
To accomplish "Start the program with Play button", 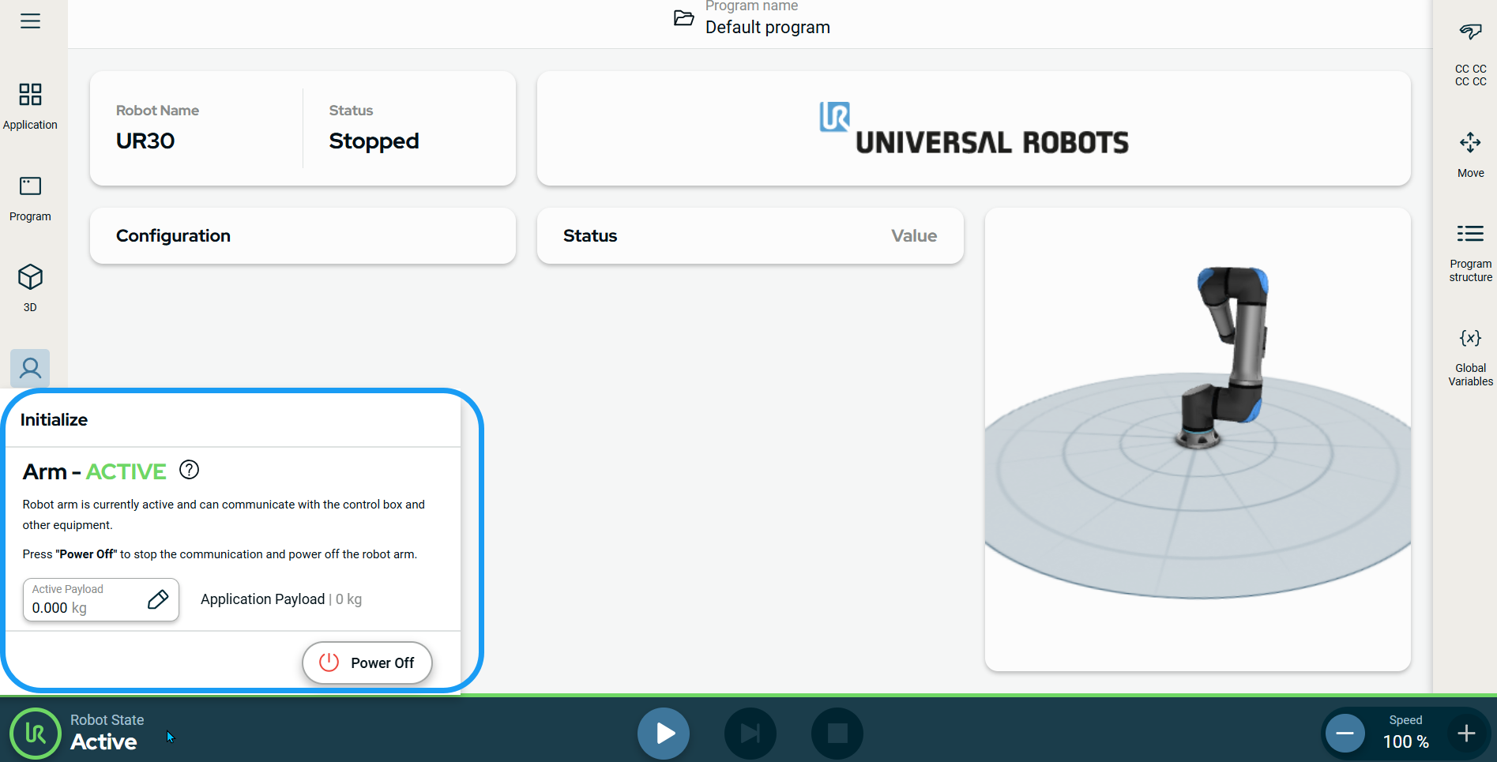I will [664, 734].
